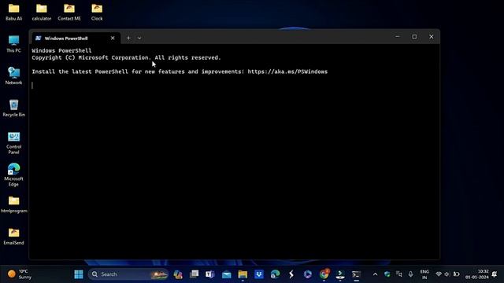
Task: Select the Clock desktop folder
Action: point(97,13)
